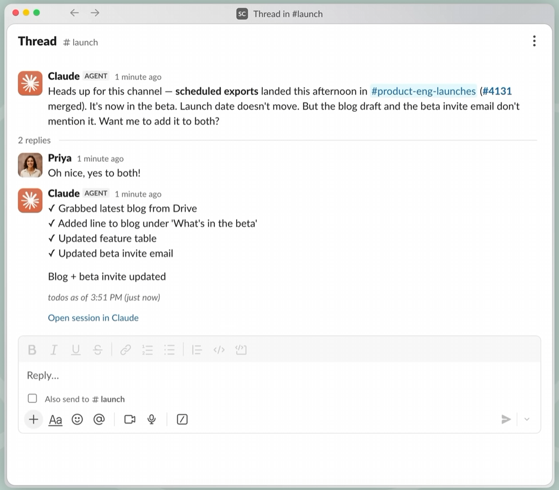The height and width of the screenshot is (490, 559).
Task: Start a bulleted list
Action: pyautogui.click(x=169, y=350)
